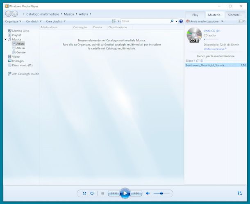Viewport: 250px width, 204px height.
Task: Expand burn list options dropdown arrow
Action: click(244, 21)
